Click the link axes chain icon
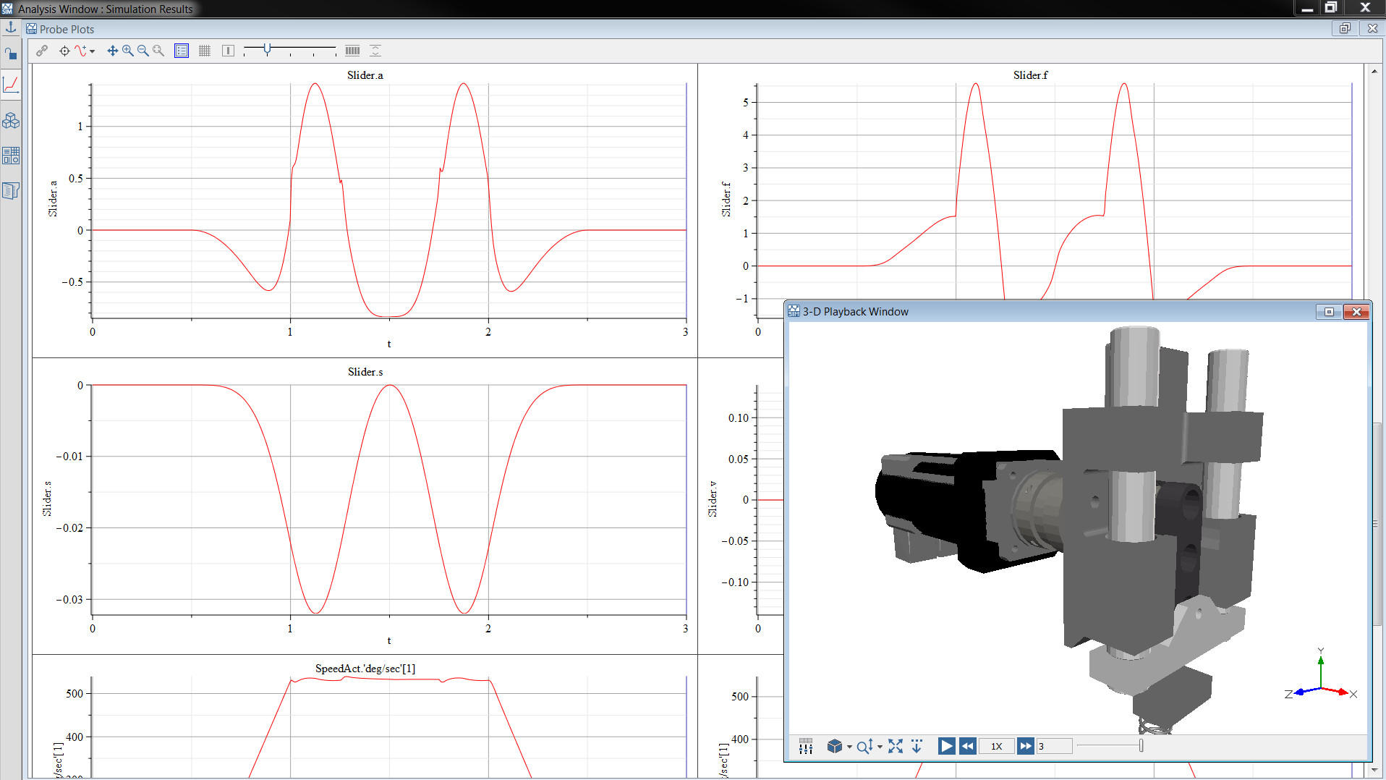This screenshot has width=1386, height=780. [42, 51]
